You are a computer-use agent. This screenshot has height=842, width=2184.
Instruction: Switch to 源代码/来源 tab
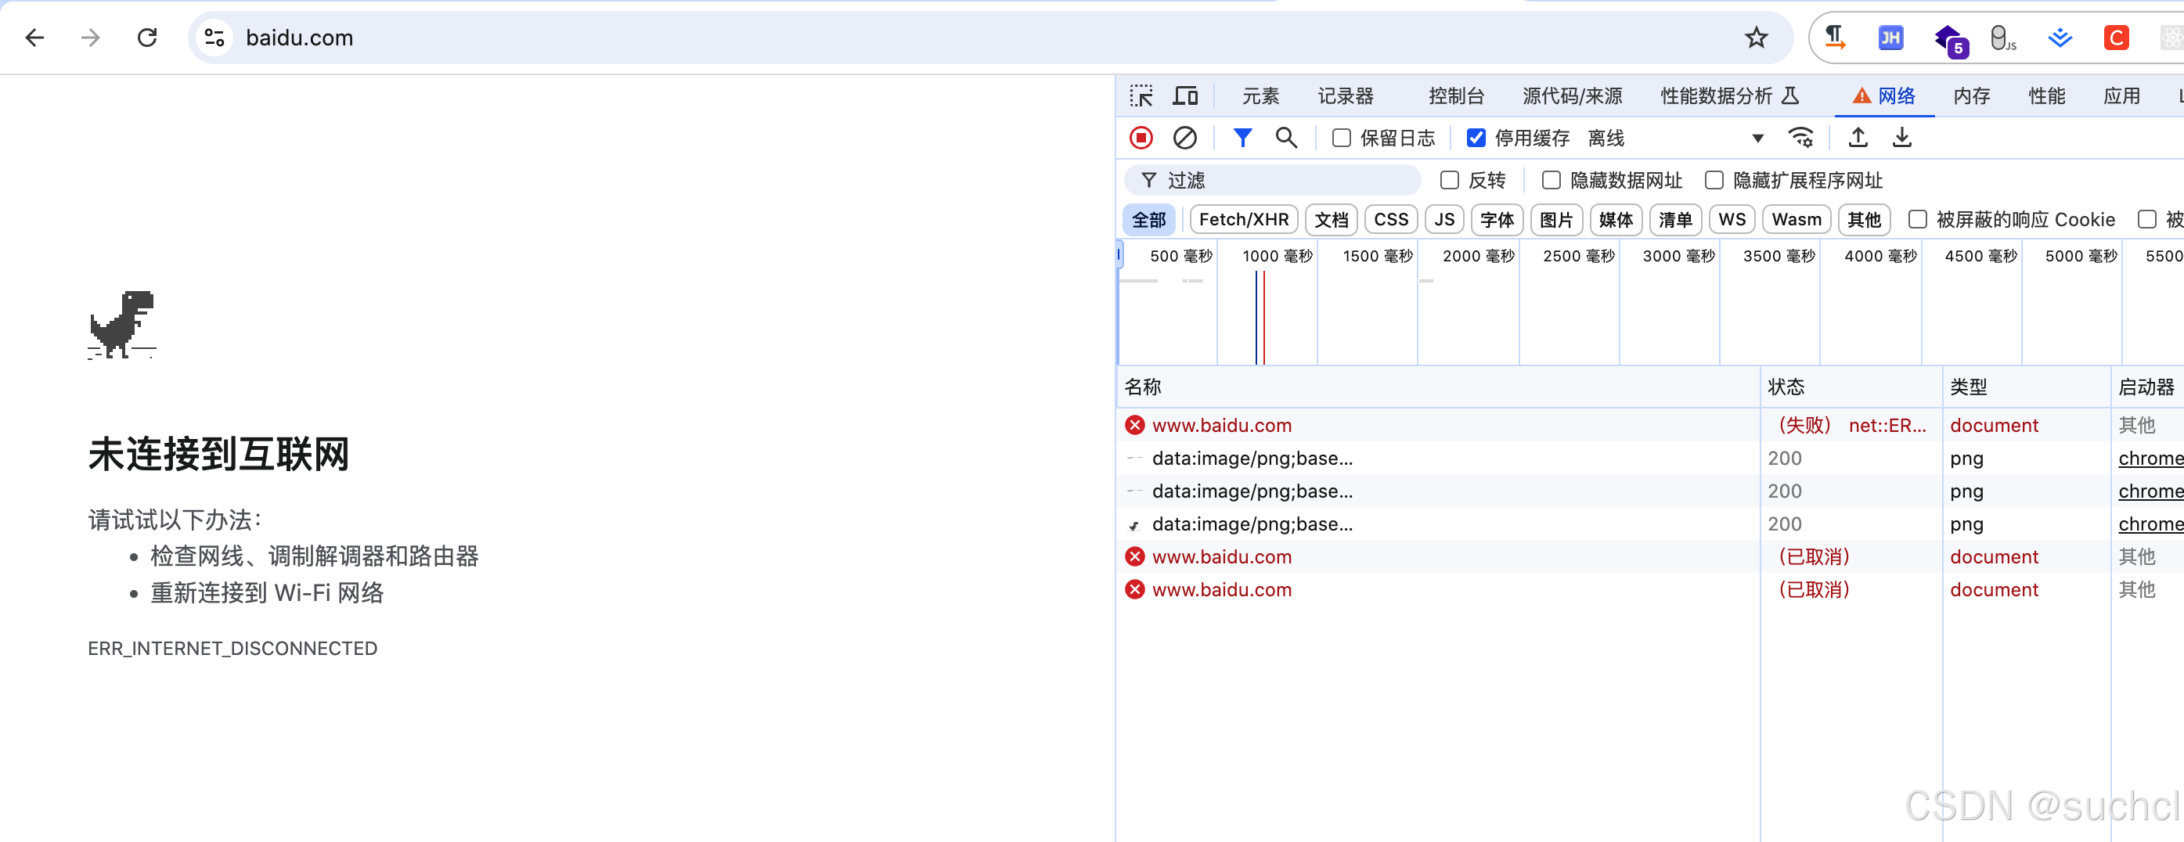point(1572,97)
